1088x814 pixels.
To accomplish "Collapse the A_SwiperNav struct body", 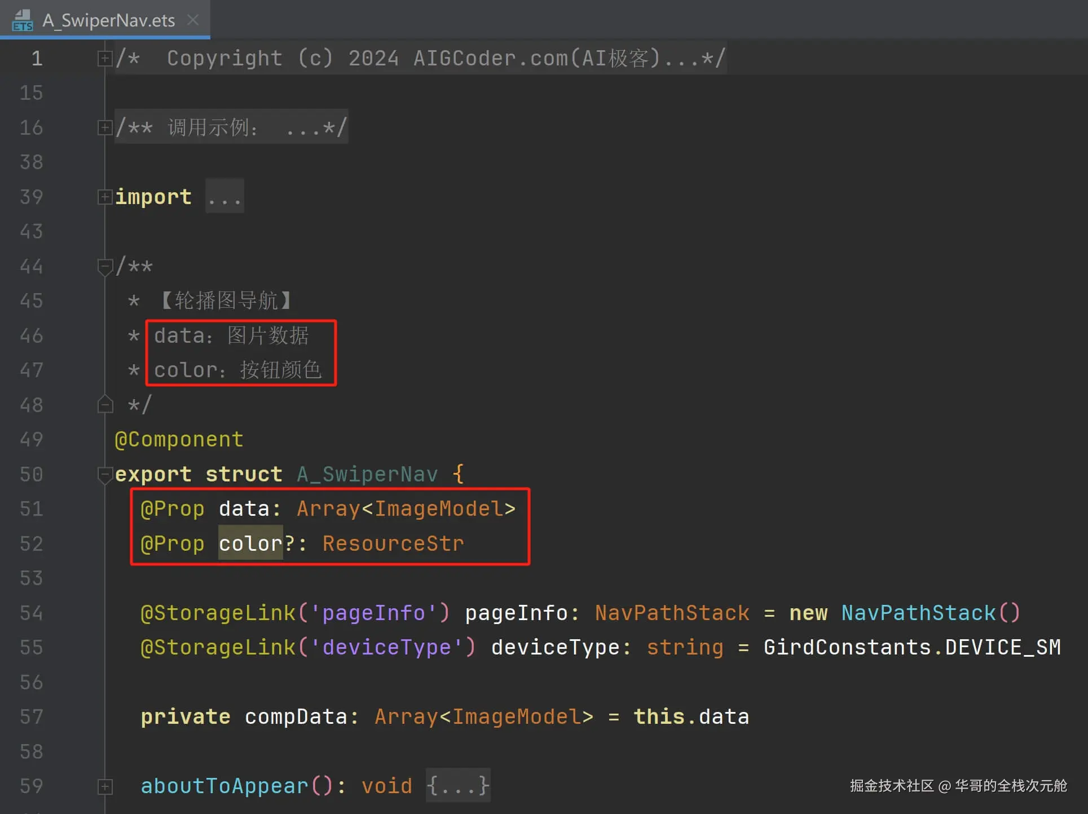I will pos(104,474).
